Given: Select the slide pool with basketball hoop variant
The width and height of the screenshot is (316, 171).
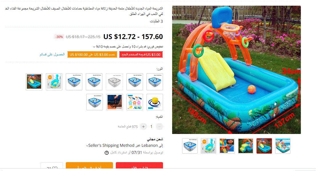Looking at the screenshot, I should click(34, 82).
